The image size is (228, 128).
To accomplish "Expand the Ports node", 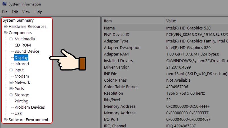I will [x=11, y=88].
